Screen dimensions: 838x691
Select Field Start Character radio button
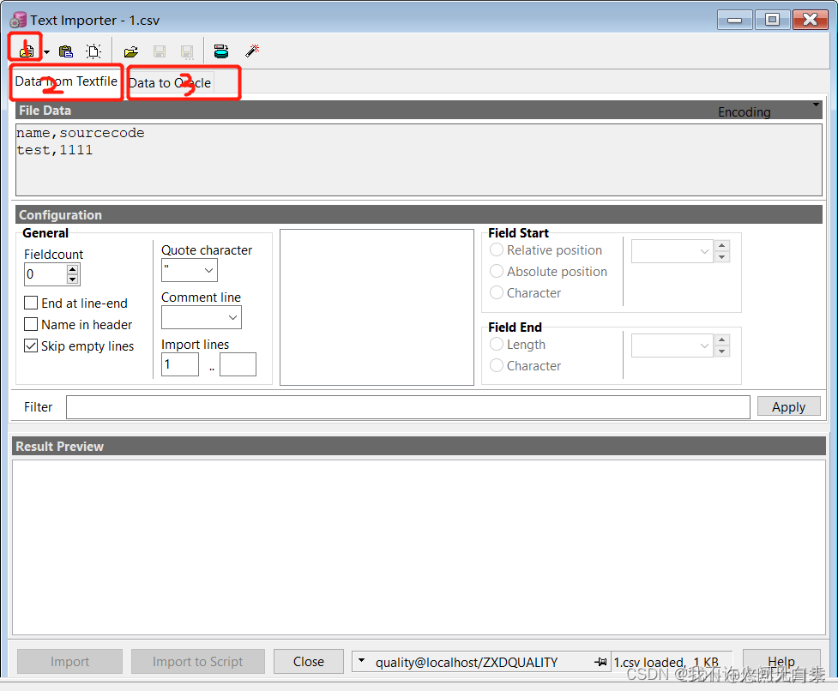pos(497,292)
